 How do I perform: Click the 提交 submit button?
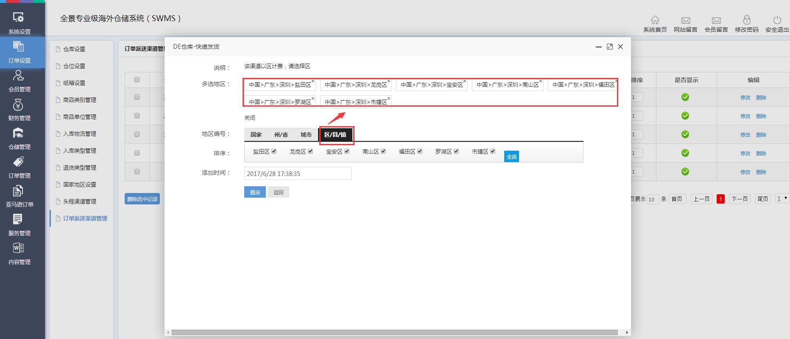255,192
